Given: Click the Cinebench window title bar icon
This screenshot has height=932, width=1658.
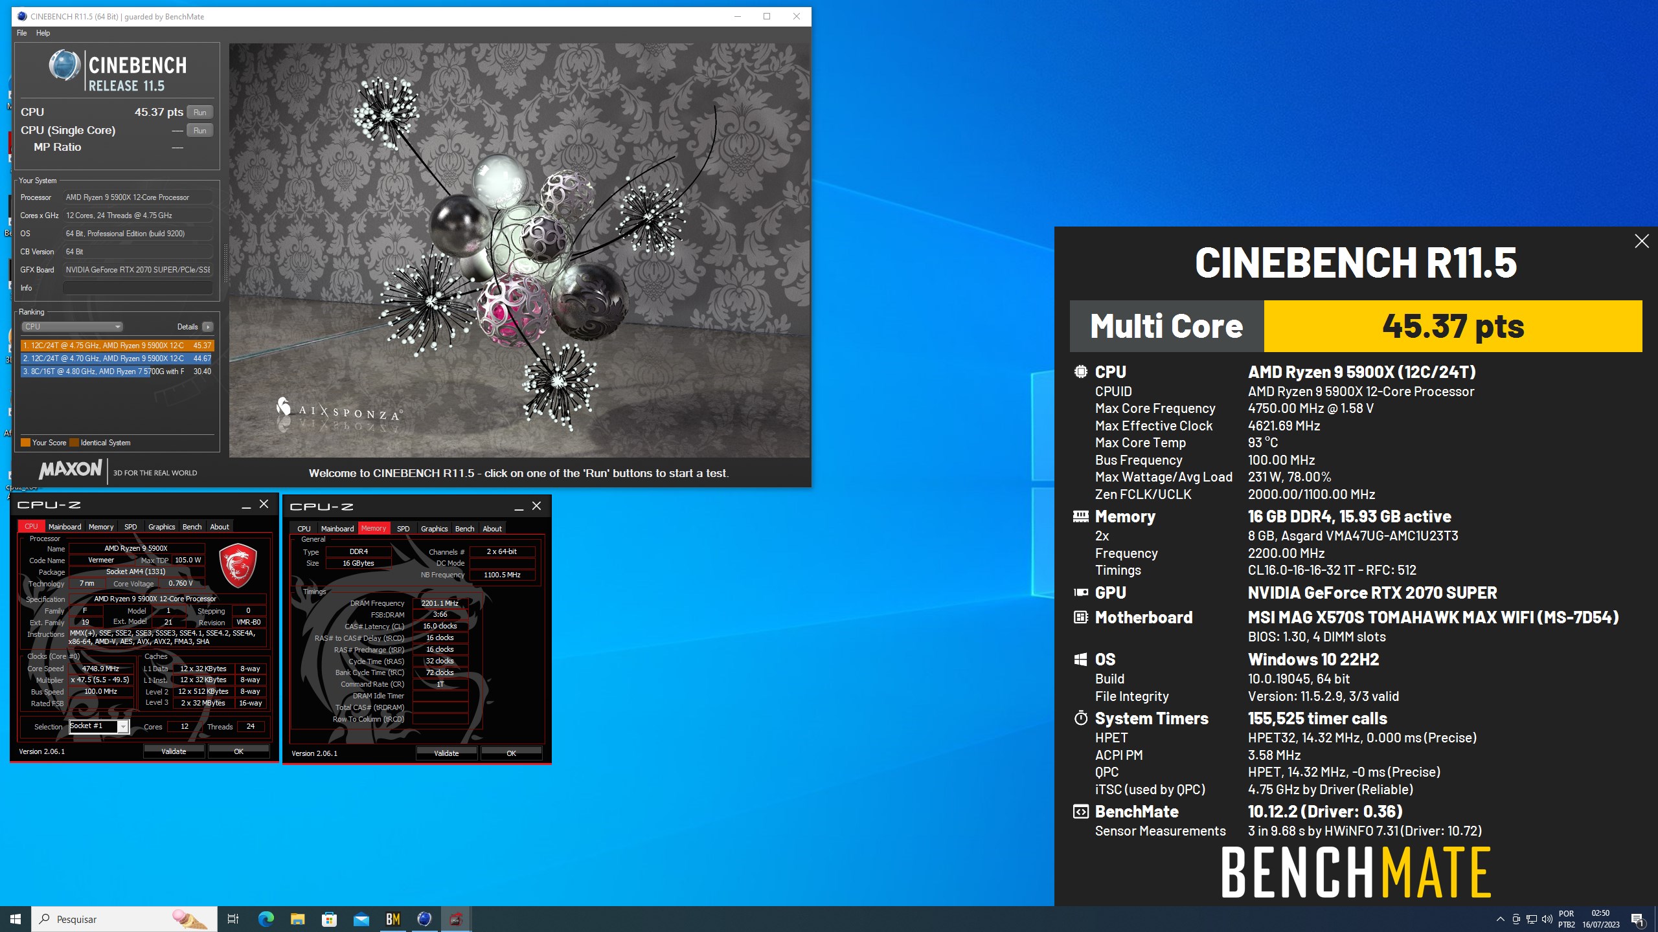Looking at the screenshot, I should (x=22, y=16).
